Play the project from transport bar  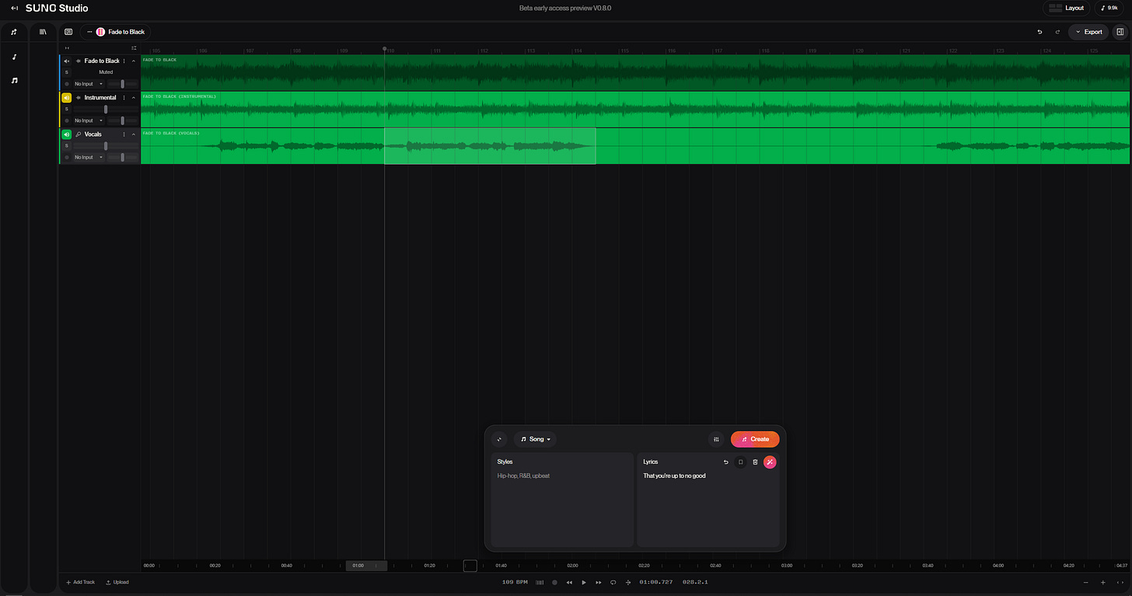point(584,582)
